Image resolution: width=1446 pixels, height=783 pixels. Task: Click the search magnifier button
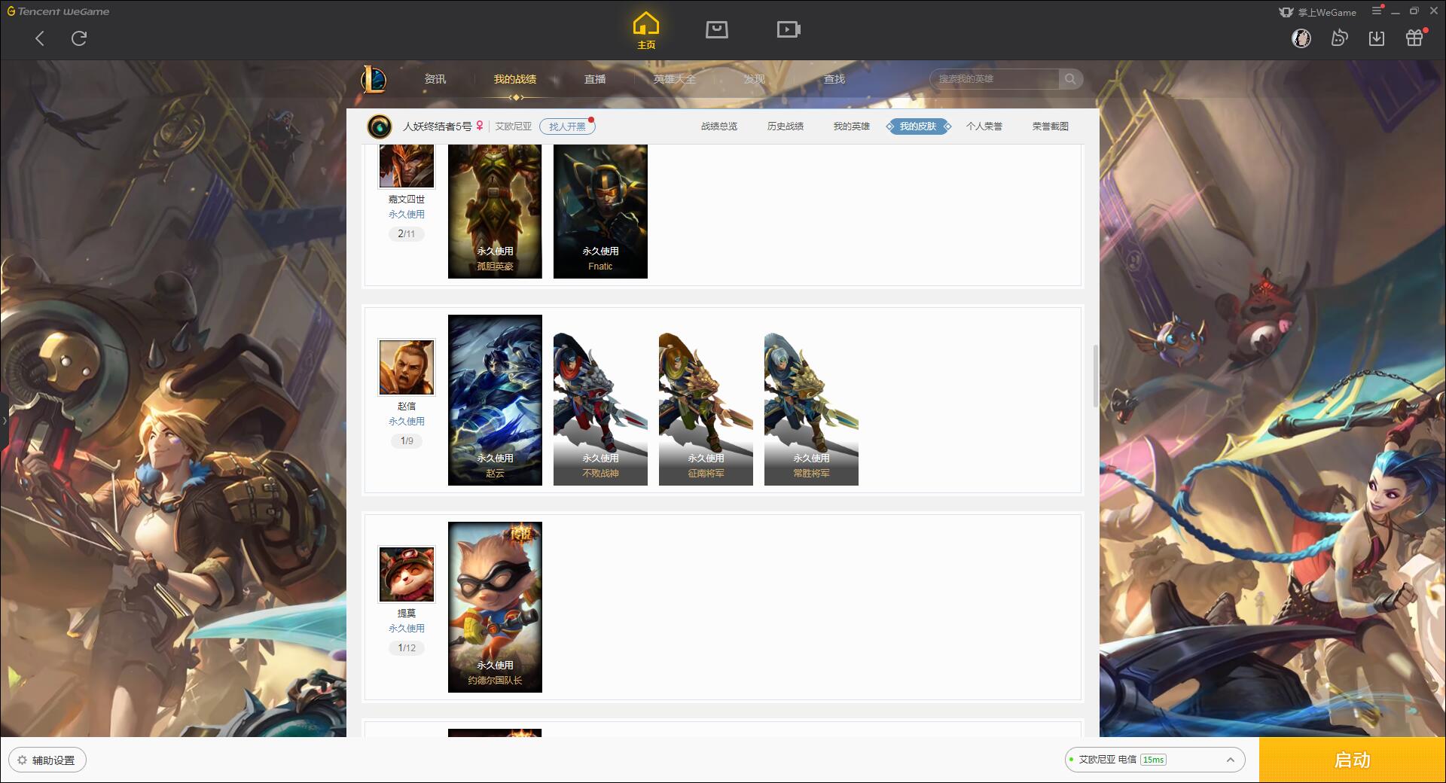(1070, 79)
